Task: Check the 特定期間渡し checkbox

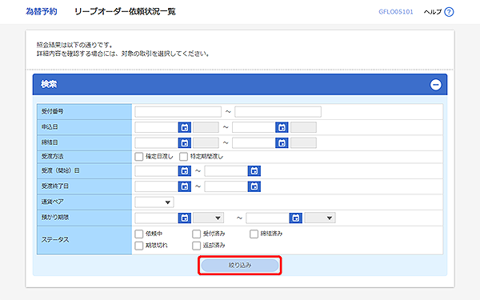Action: pyautogui.click(x=184, y=157)
